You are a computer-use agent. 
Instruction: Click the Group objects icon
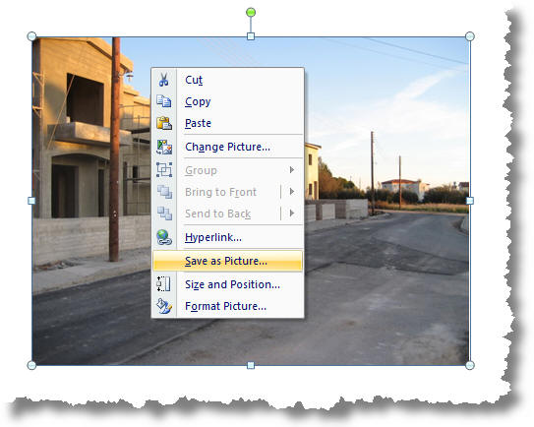(x=164, y=169)
